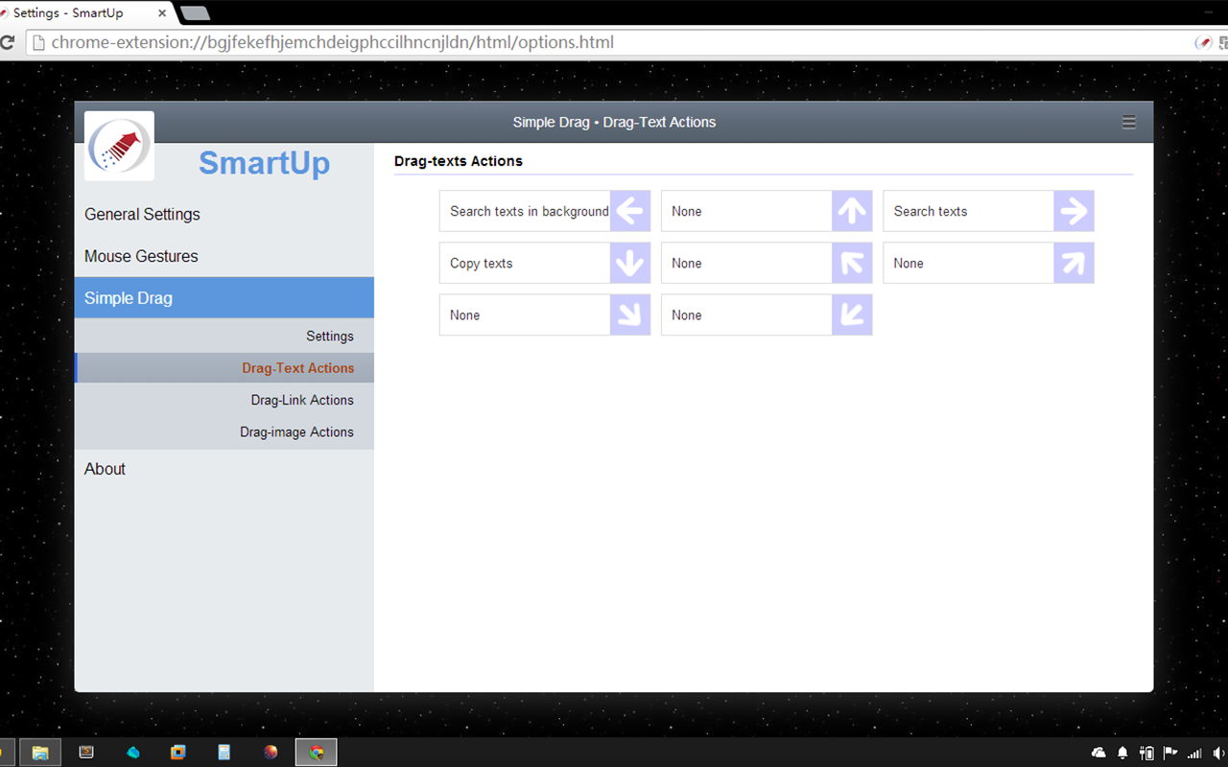
Task: Click the up-right diagonal arrow icon
Action: point(1074,263)
